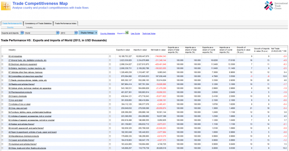Click the Trade Competitiveness Map bar-chart logo
289x151 pixels.
point(6,6)
